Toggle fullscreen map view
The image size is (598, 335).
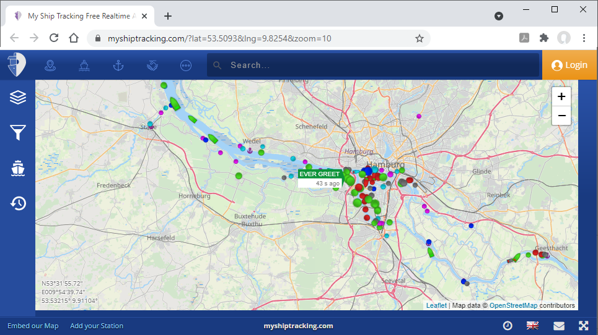[x=583, y=326]
